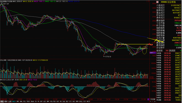182x103 pixels.
Task: Click the minus zoom button below 30分钟
Action: tap(153, 102)
